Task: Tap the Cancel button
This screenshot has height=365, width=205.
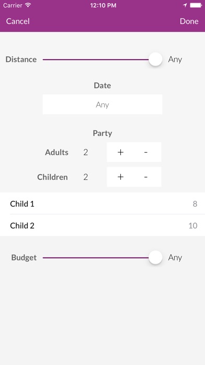Action: click(x=18, y=22)
